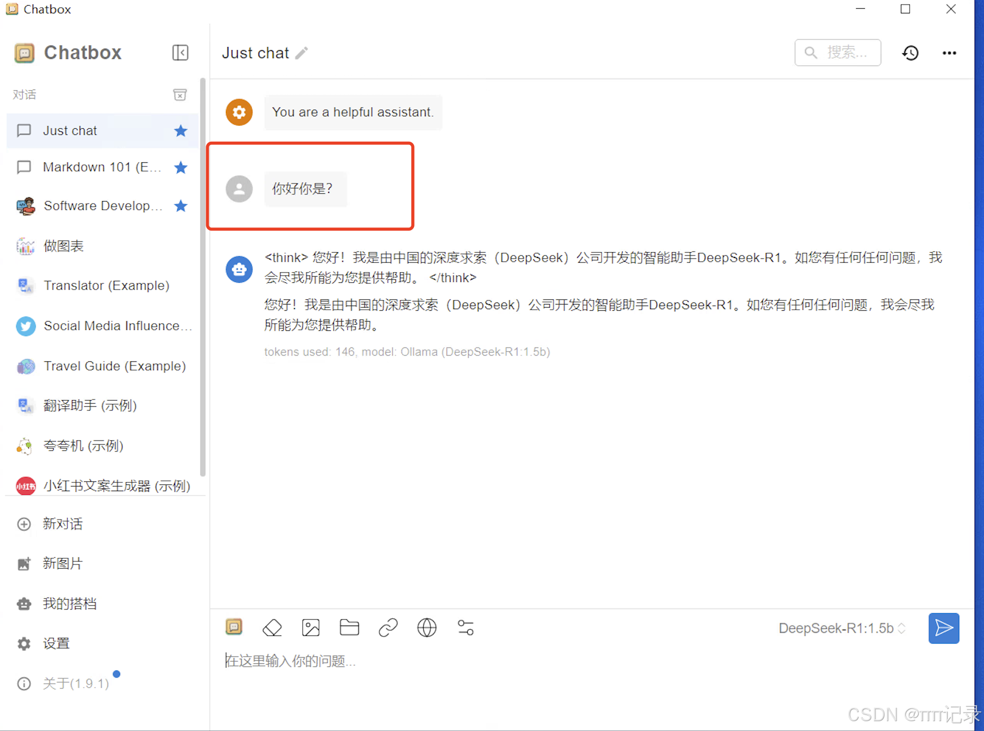Attach an image with the picture icon

[x=311, y=628]
